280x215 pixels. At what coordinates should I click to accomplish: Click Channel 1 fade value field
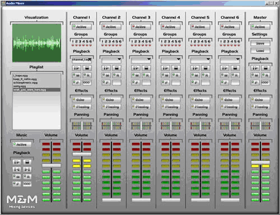click(87, 82)
